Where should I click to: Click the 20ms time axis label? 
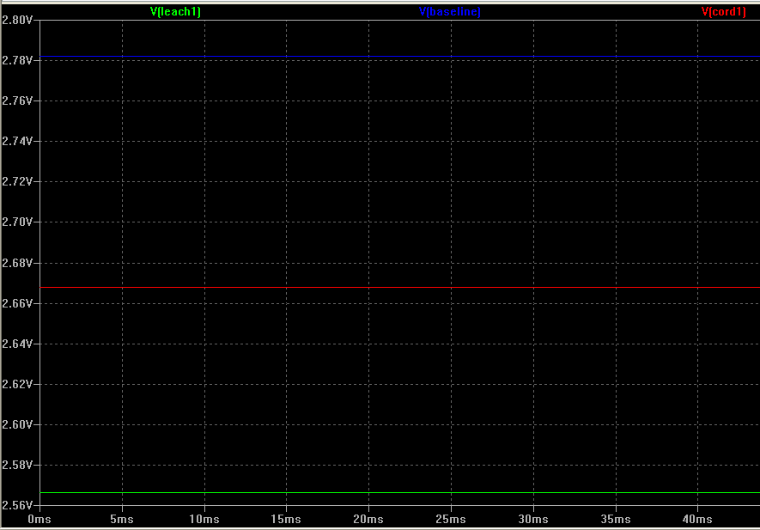[x=368, y=520]
